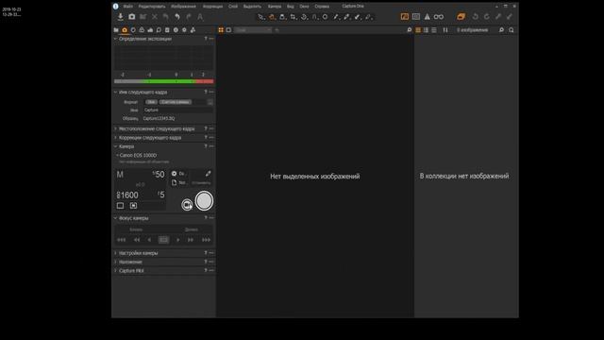Toggle the proof margin frame icon
604x340 pixels.
pos(416,17)
